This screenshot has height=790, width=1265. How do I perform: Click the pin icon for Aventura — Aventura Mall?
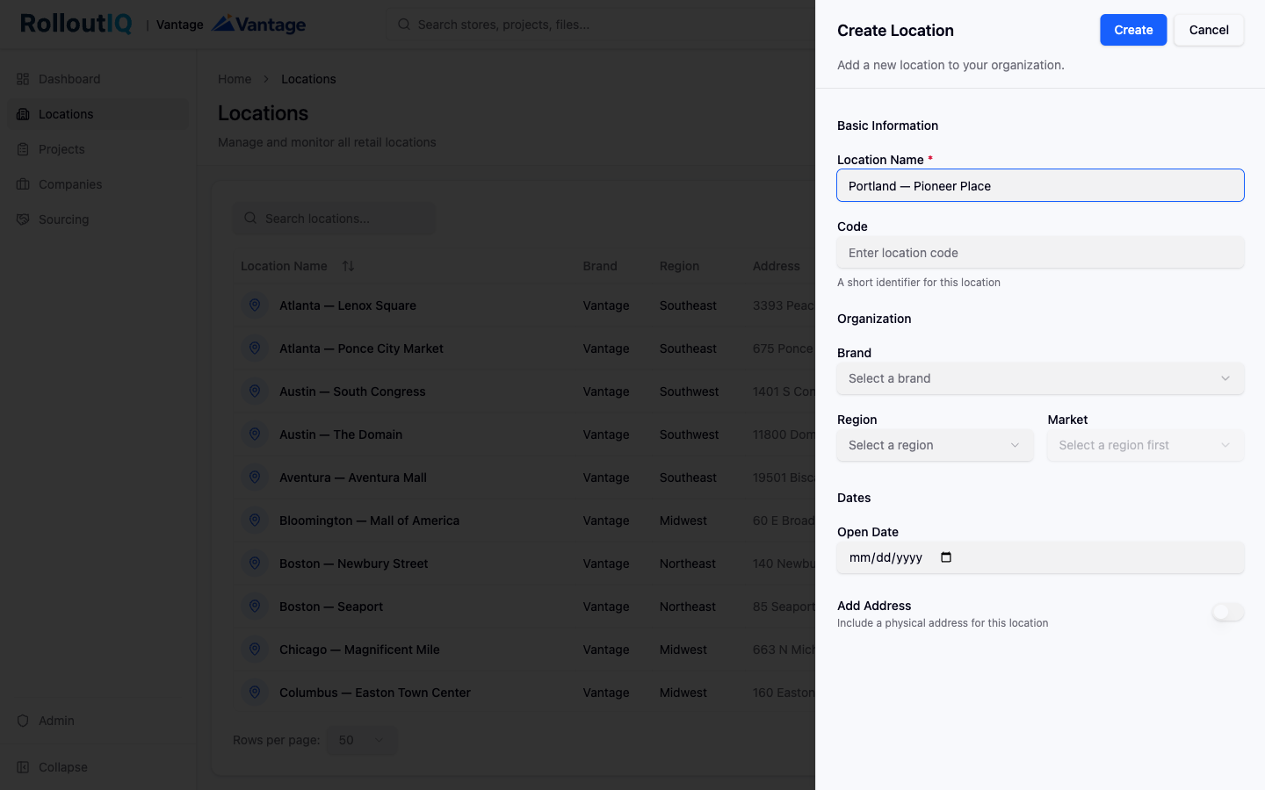click(x=255, y=478)
